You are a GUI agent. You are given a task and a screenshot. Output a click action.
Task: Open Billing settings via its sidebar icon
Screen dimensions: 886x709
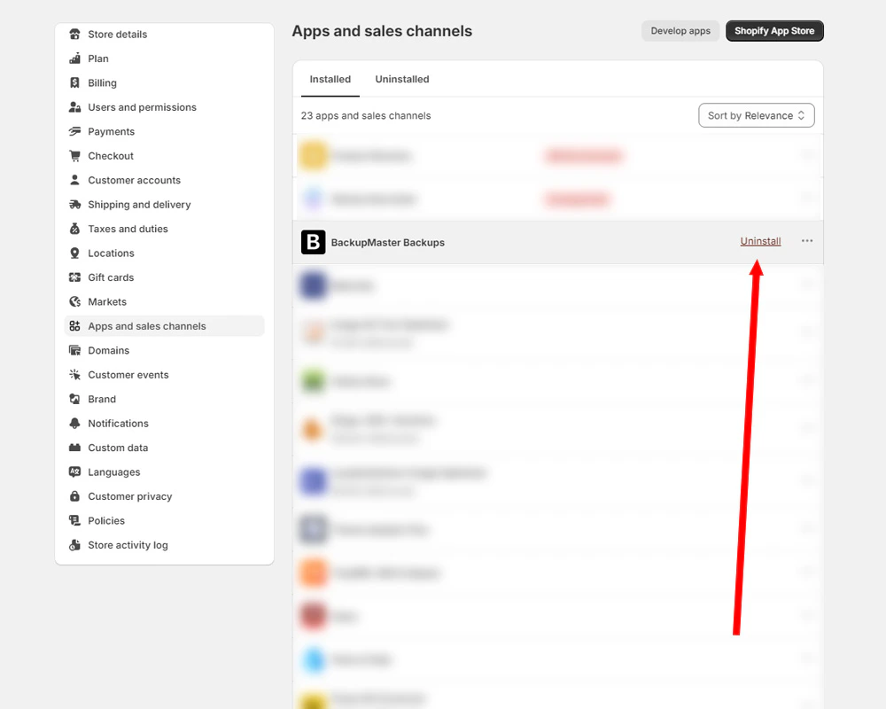pyautogui.click(x=74, y=82)
